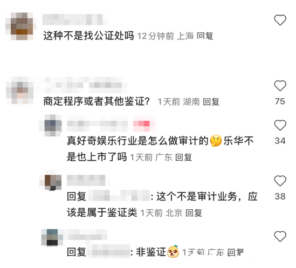Like the comment about 娱乐行业审计

[x=280, y=125]
